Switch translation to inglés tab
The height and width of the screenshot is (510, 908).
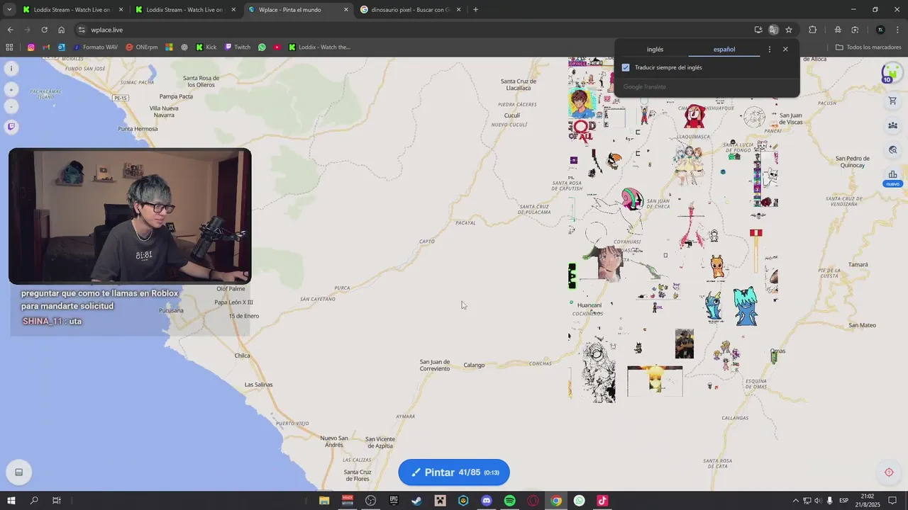(655, 50)
